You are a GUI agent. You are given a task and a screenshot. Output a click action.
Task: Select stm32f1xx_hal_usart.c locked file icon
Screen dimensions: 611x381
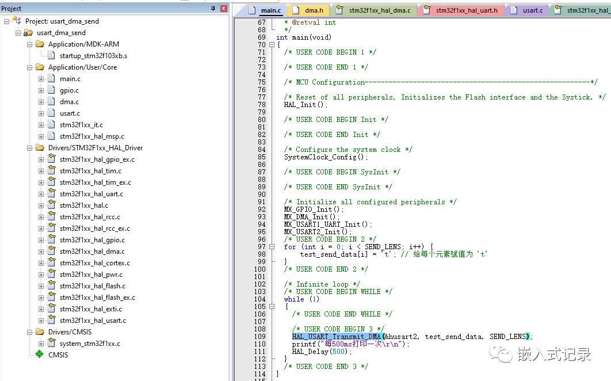tap(52, 320)
